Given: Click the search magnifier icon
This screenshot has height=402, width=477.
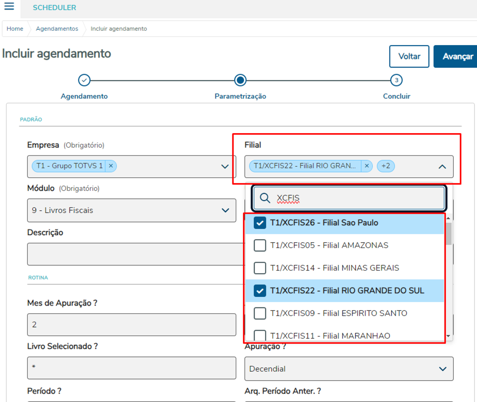Looking at the screenshot, I should tap(265, 198).
